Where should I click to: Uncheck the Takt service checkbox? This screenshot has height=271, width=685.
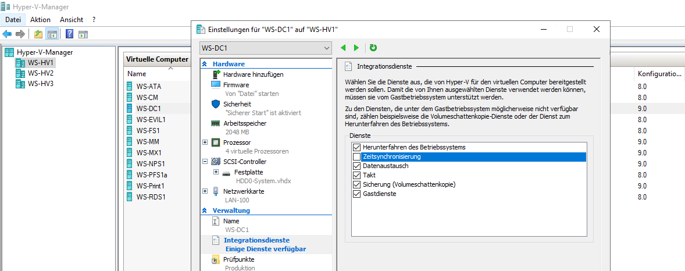(x=356, y=175)
